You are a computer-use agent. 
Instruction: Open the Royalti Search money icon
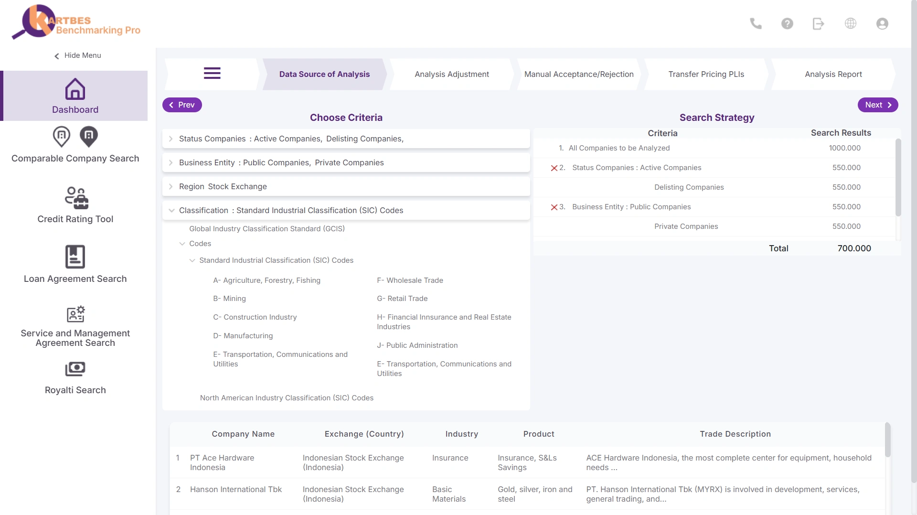(x=75, y=369)
